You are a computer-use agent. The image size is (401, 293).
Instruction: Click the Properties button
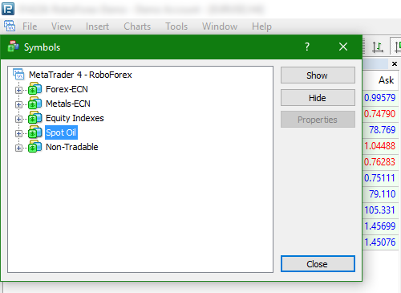tap(318, 120)
